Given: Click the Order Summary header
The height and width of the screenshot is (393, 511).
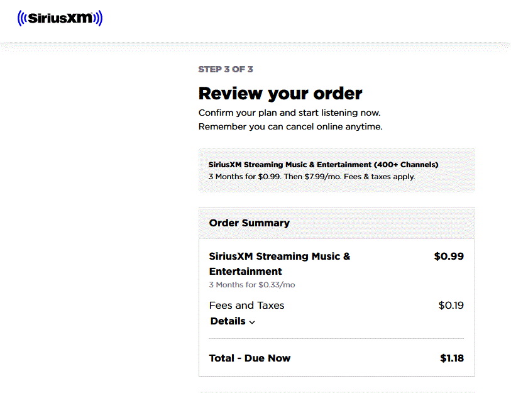Looking at the screenshot, I should click(250, 223).
